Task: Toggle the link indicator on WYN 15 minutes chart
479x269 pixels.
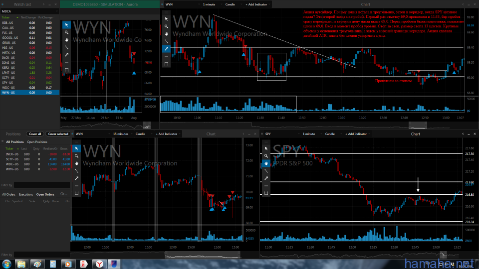Action: pyautogui.click(x=73, y=134)
